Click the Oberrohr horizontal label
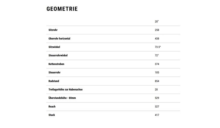 [x=59, y=39]
